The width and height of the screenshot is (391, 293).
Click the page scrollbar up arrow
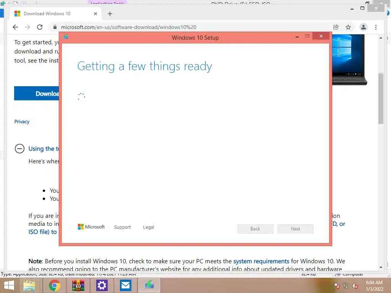(381, 38)
